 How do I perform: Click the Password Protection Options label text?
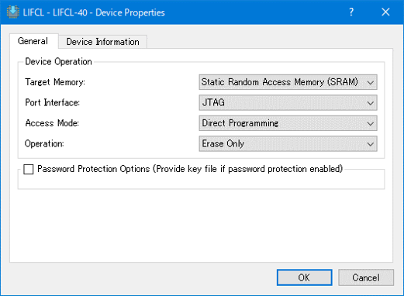click(190, 169)
